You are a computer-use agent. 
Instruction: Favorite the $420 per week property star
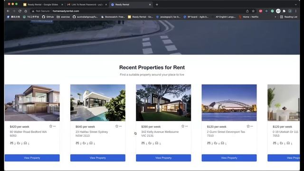[x=51, y=126]
